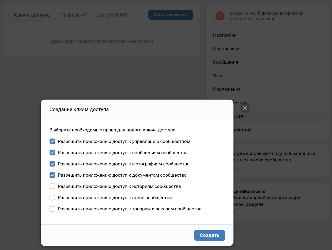Open Настройки in the sidebar menu

click(225, 35)
